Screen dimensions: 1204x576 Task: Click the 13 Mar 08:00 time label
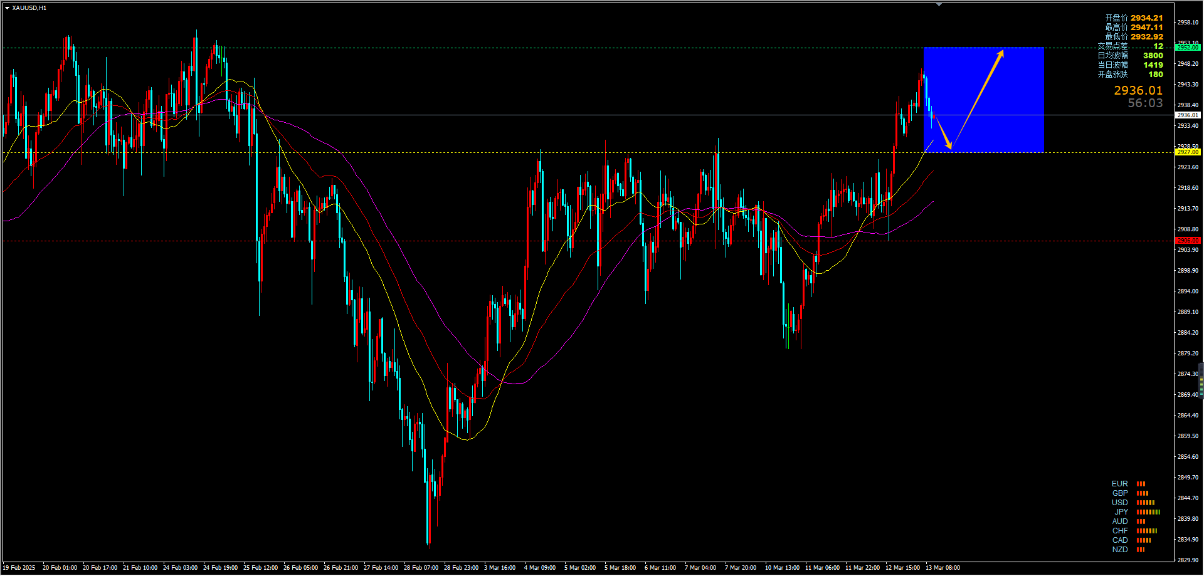pyautogui.click(x=943, y=568)
